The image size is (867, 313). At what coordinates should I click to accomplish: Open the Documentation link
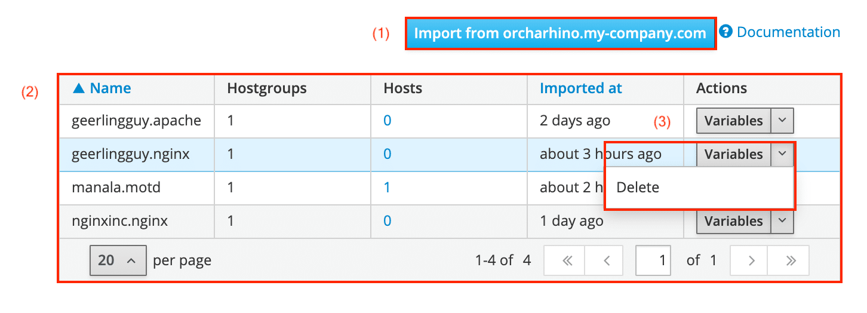point(788,32)
